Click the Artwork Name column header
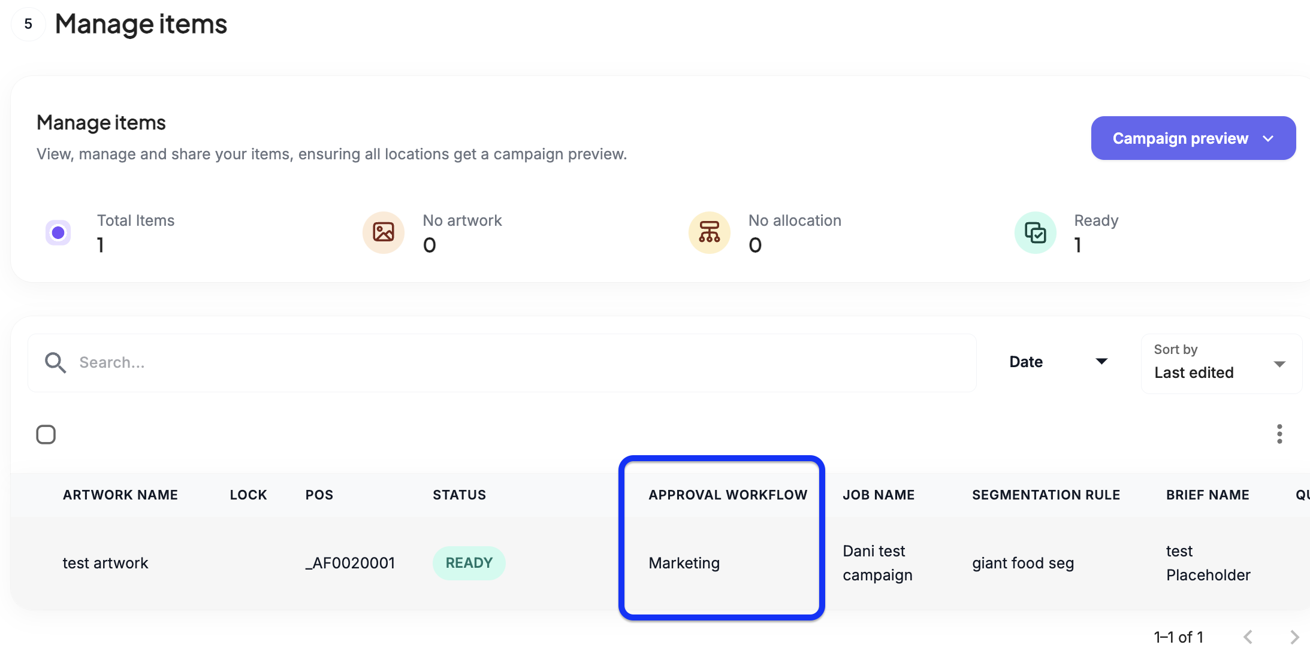Image resolution: width=1310 pixels, height=666 pixels. 120,495
